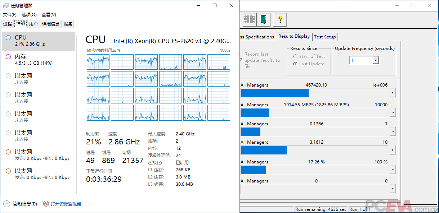Click the Iometer exit door icon
Screen dimensions: 439x213
click(x=265, y=19)
